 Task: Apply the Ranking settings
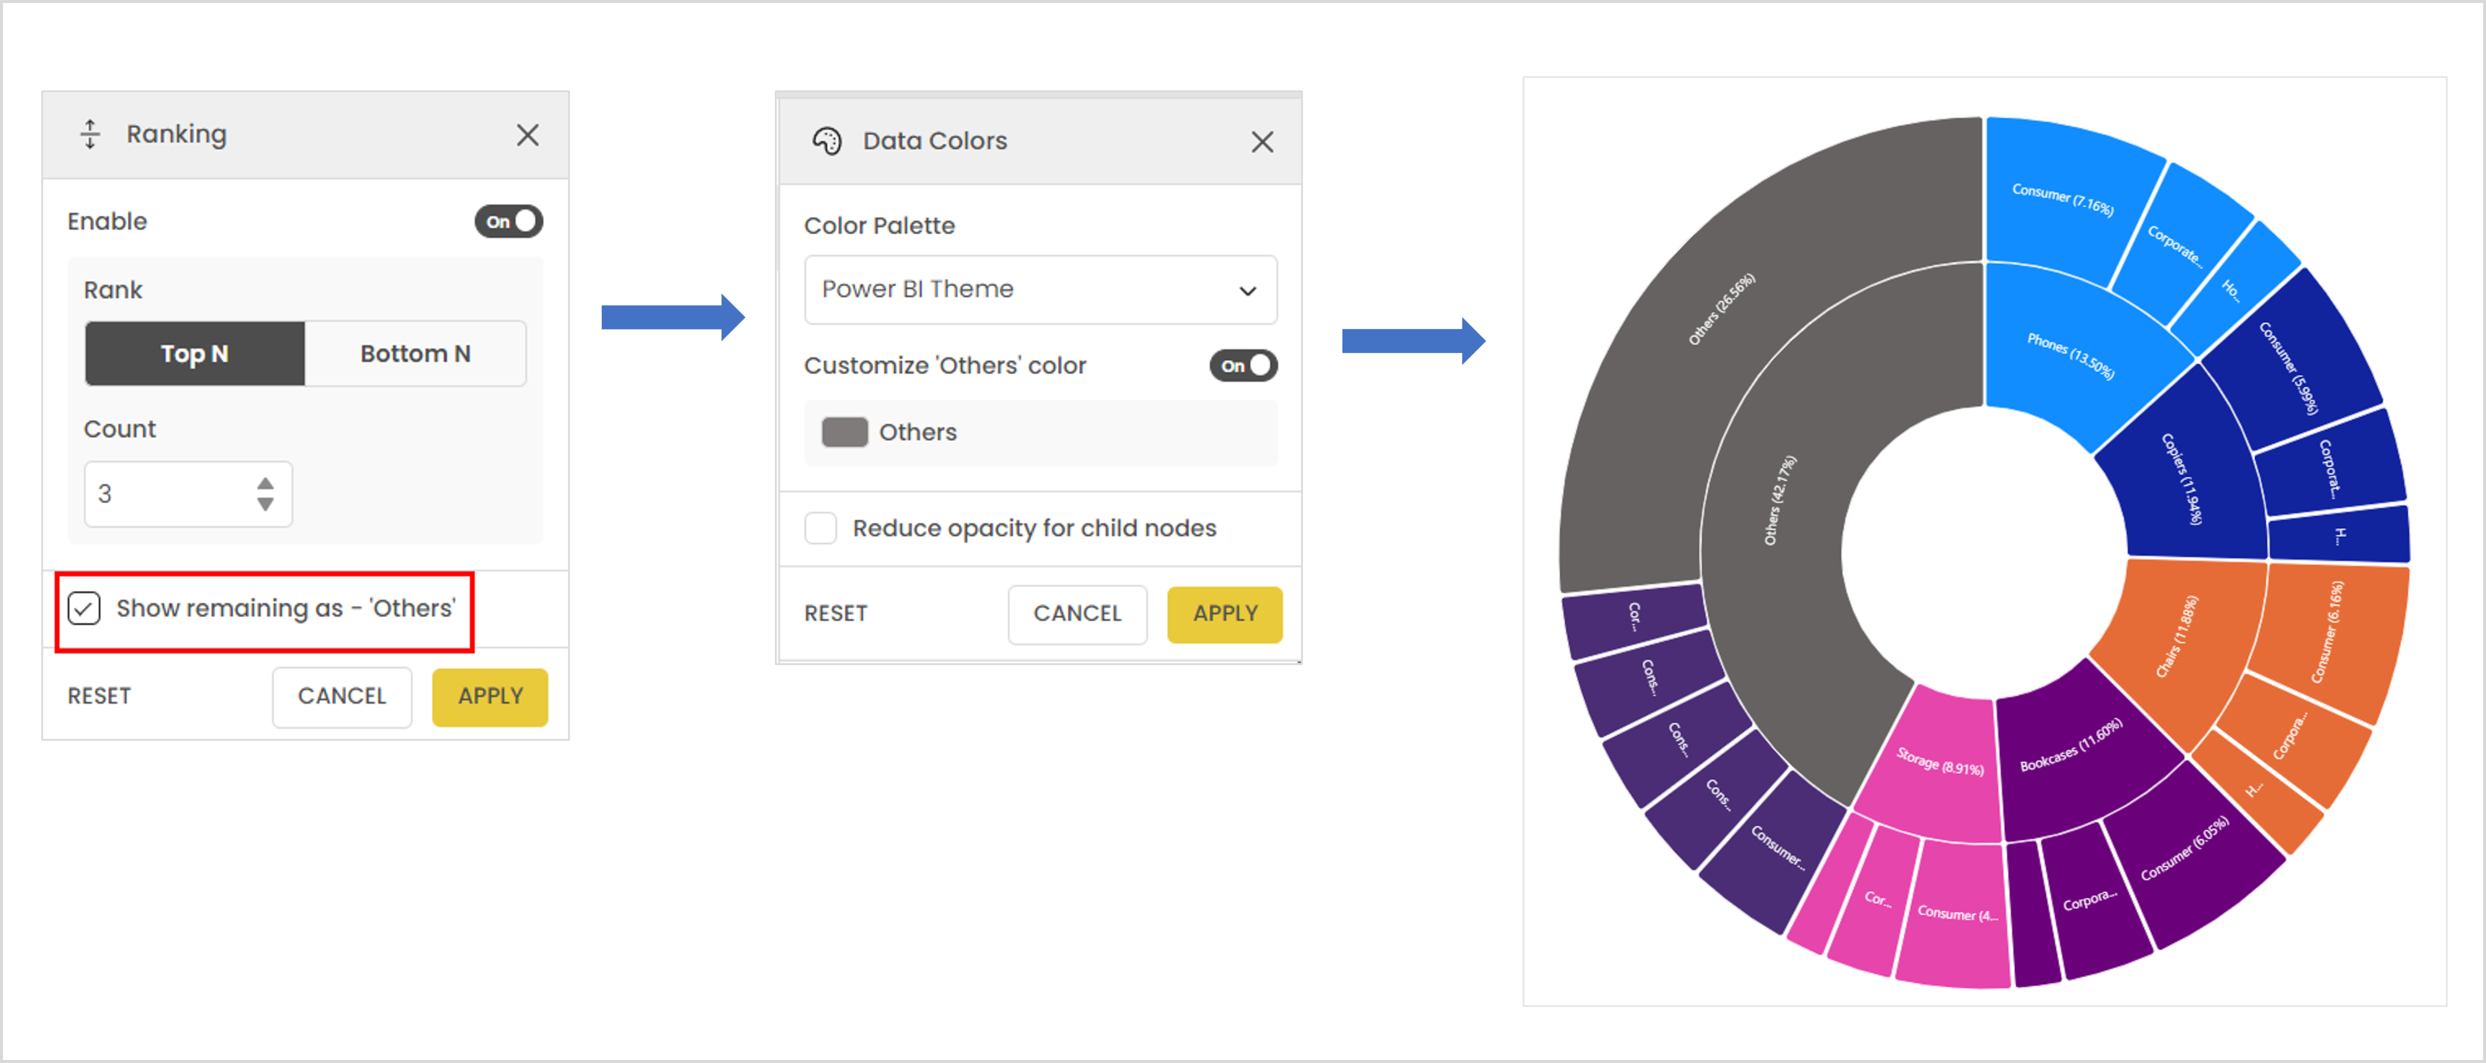click(489, 696)
